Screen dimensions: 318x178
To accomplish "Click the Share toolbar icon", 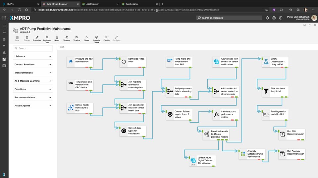I will pyautogui.click(x=86, y=38).
